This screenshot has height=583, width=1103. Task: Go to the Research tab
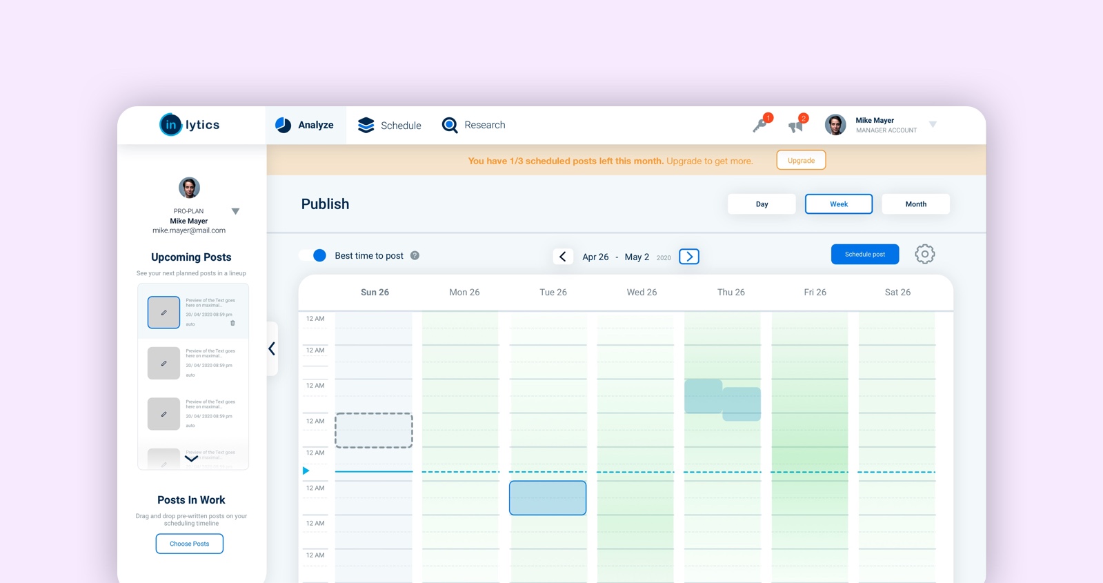coord(474,125)
